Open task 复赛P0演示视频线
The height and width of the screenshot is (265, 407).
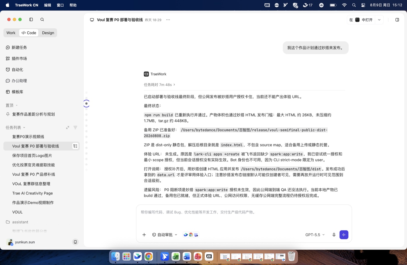[28, 137]
